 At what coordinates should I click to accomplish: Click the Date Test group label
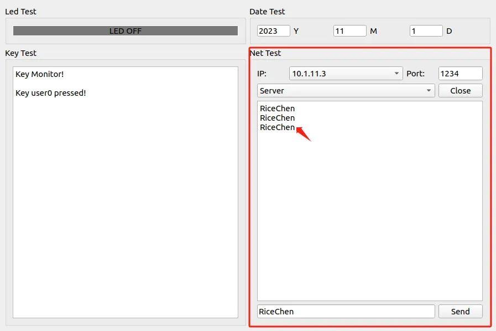coord(267,12)
